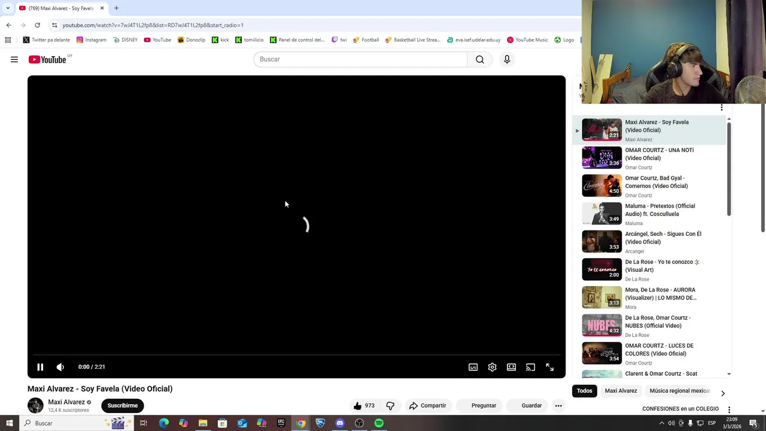Image resolution: width=766 pixels, height=431 pixels.
Task: Open Task View in the taskbar
Action: [x=144, y=423]
